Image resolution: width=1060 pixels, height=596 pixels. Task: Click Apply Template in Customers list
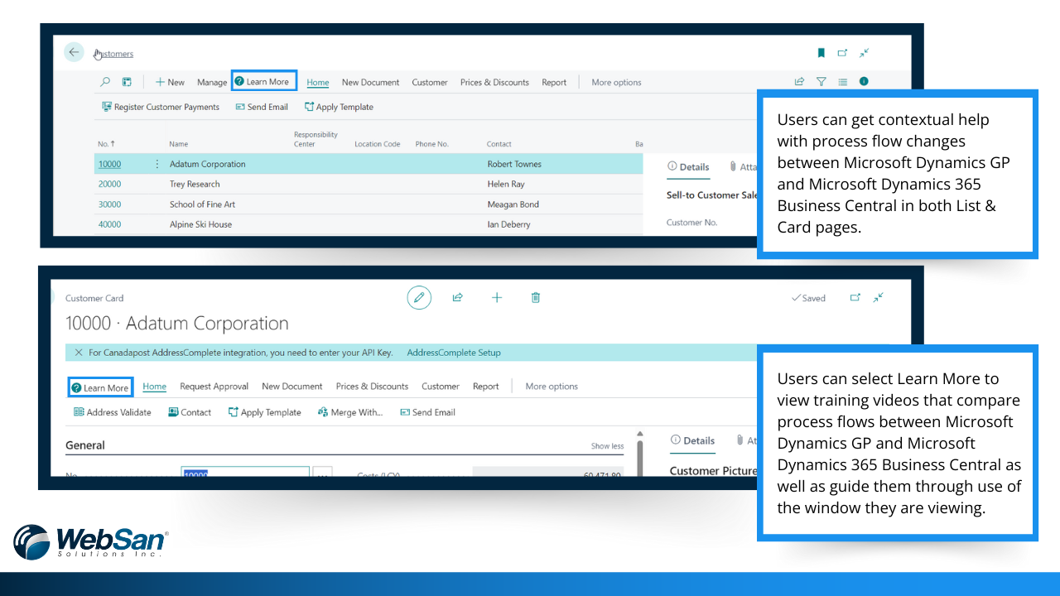(x=339, y=107)
